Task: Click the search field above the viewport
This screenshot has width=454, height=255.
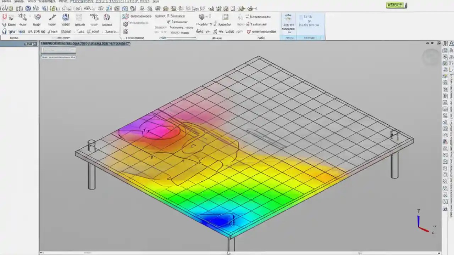Action: tap(58, 50)
